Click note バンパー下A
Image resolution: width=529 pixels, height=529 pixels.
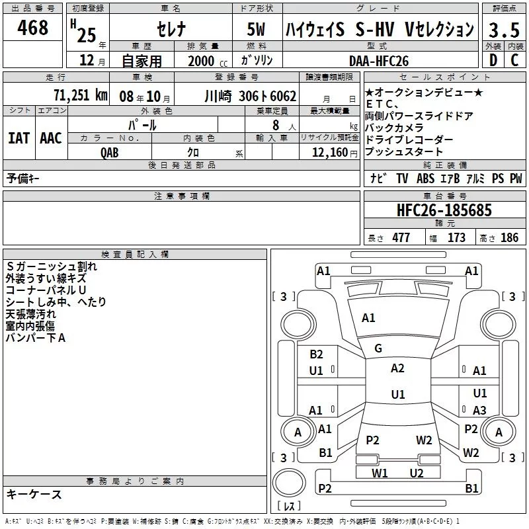36,338
